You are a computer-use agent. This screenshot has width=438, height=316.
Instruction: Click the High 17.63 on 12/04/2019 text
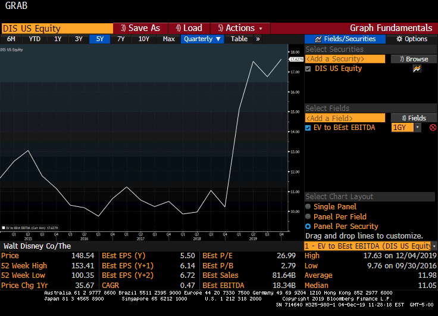(400, 256)
